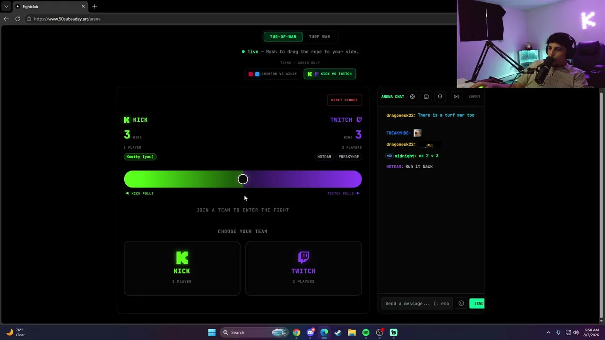This screenshot has width=605, height=340.
Task: Select the Kick vs Twitch teams option
Action: (330, 74)
